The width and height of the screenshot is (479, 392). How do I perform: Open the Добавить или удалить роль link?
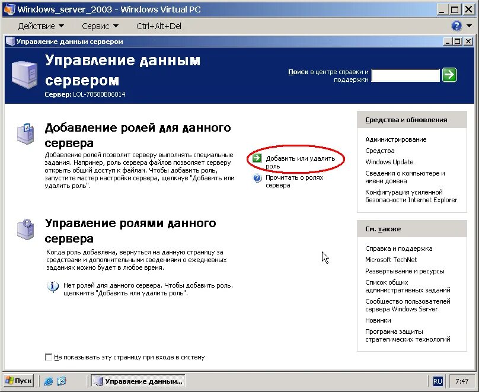pos(301,162)
